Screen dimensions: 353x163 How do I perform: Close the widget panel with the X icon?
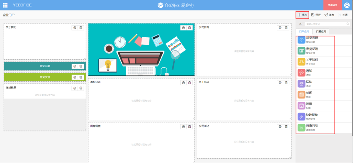click(x=300, y=24)
